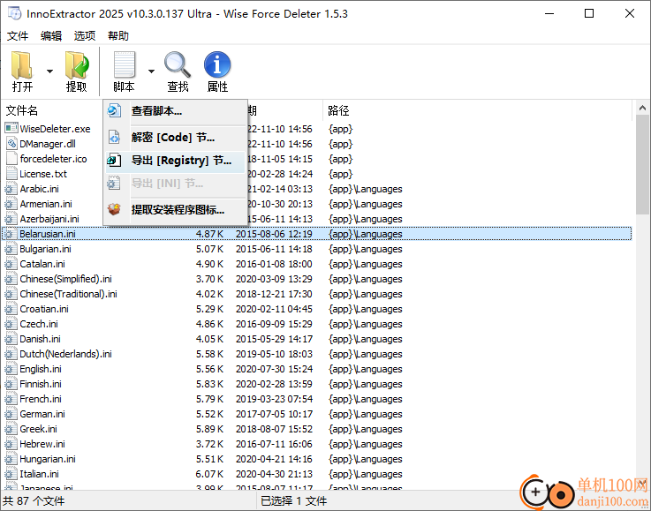Select Bulgarian.ini file icon
651x511 pixels.
click(x=11, y=249)
